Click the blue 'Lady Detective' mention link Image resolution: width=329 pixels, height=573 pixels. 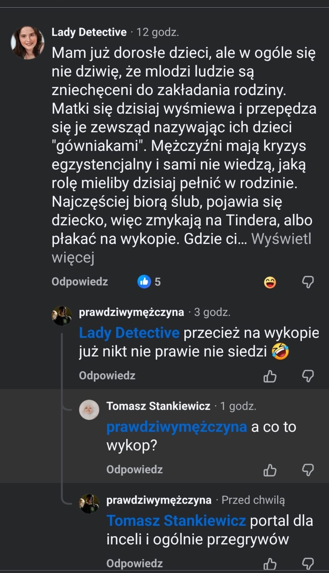129,333
